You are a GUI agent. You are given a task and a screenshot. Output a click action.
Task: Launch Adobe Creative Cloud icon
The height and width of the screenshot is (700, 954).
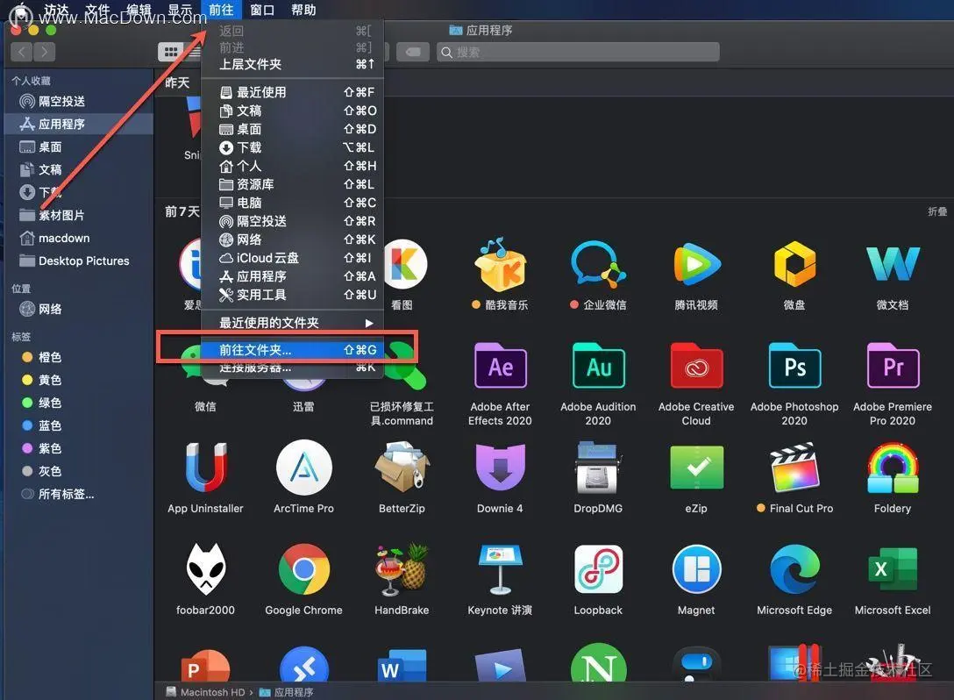point(696,366)
